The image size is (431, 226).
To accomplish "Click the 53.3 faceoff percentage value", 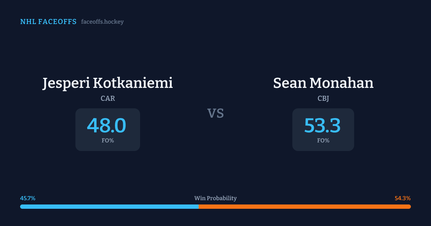I will (x=323, y=126).
